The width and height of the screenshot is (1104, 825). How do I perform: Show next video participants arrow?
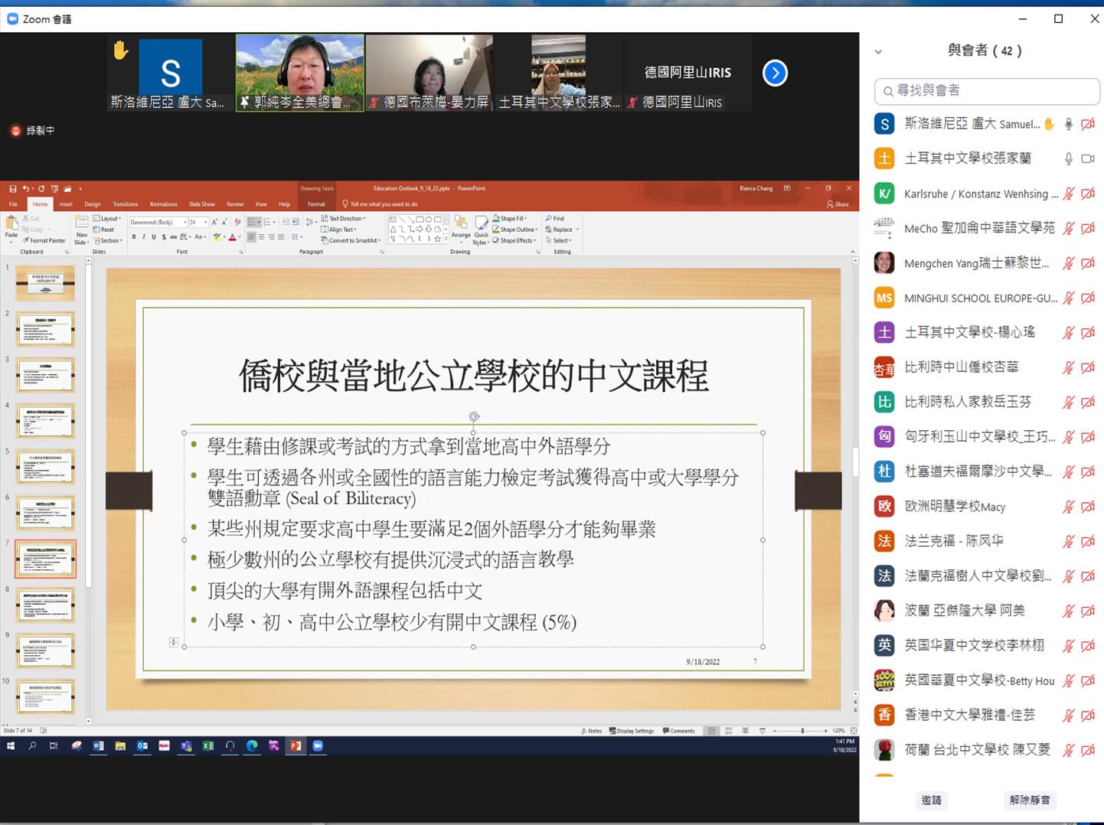click(775, 73)
